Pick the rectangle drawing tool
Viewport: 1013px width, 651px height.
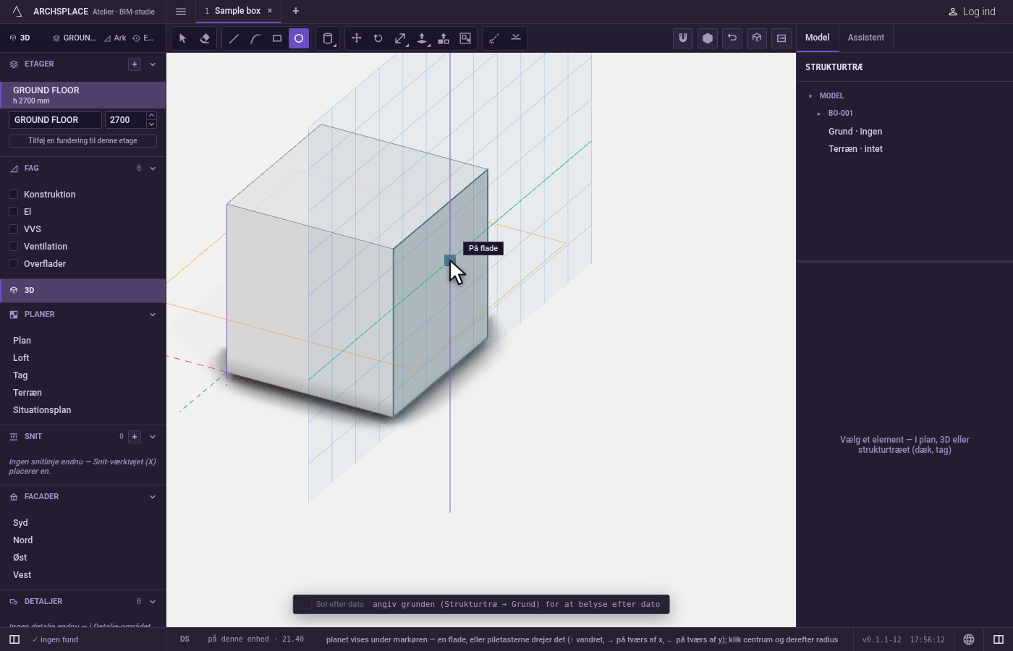tap(277, 38)
